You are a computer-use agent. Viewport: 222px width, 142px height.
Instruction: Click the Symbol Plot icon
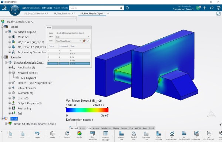(x=134, y=133)
